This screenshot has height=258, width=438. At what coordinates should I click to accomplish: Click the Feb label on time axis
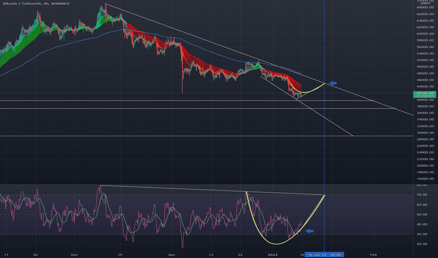[x=373, y=255]
